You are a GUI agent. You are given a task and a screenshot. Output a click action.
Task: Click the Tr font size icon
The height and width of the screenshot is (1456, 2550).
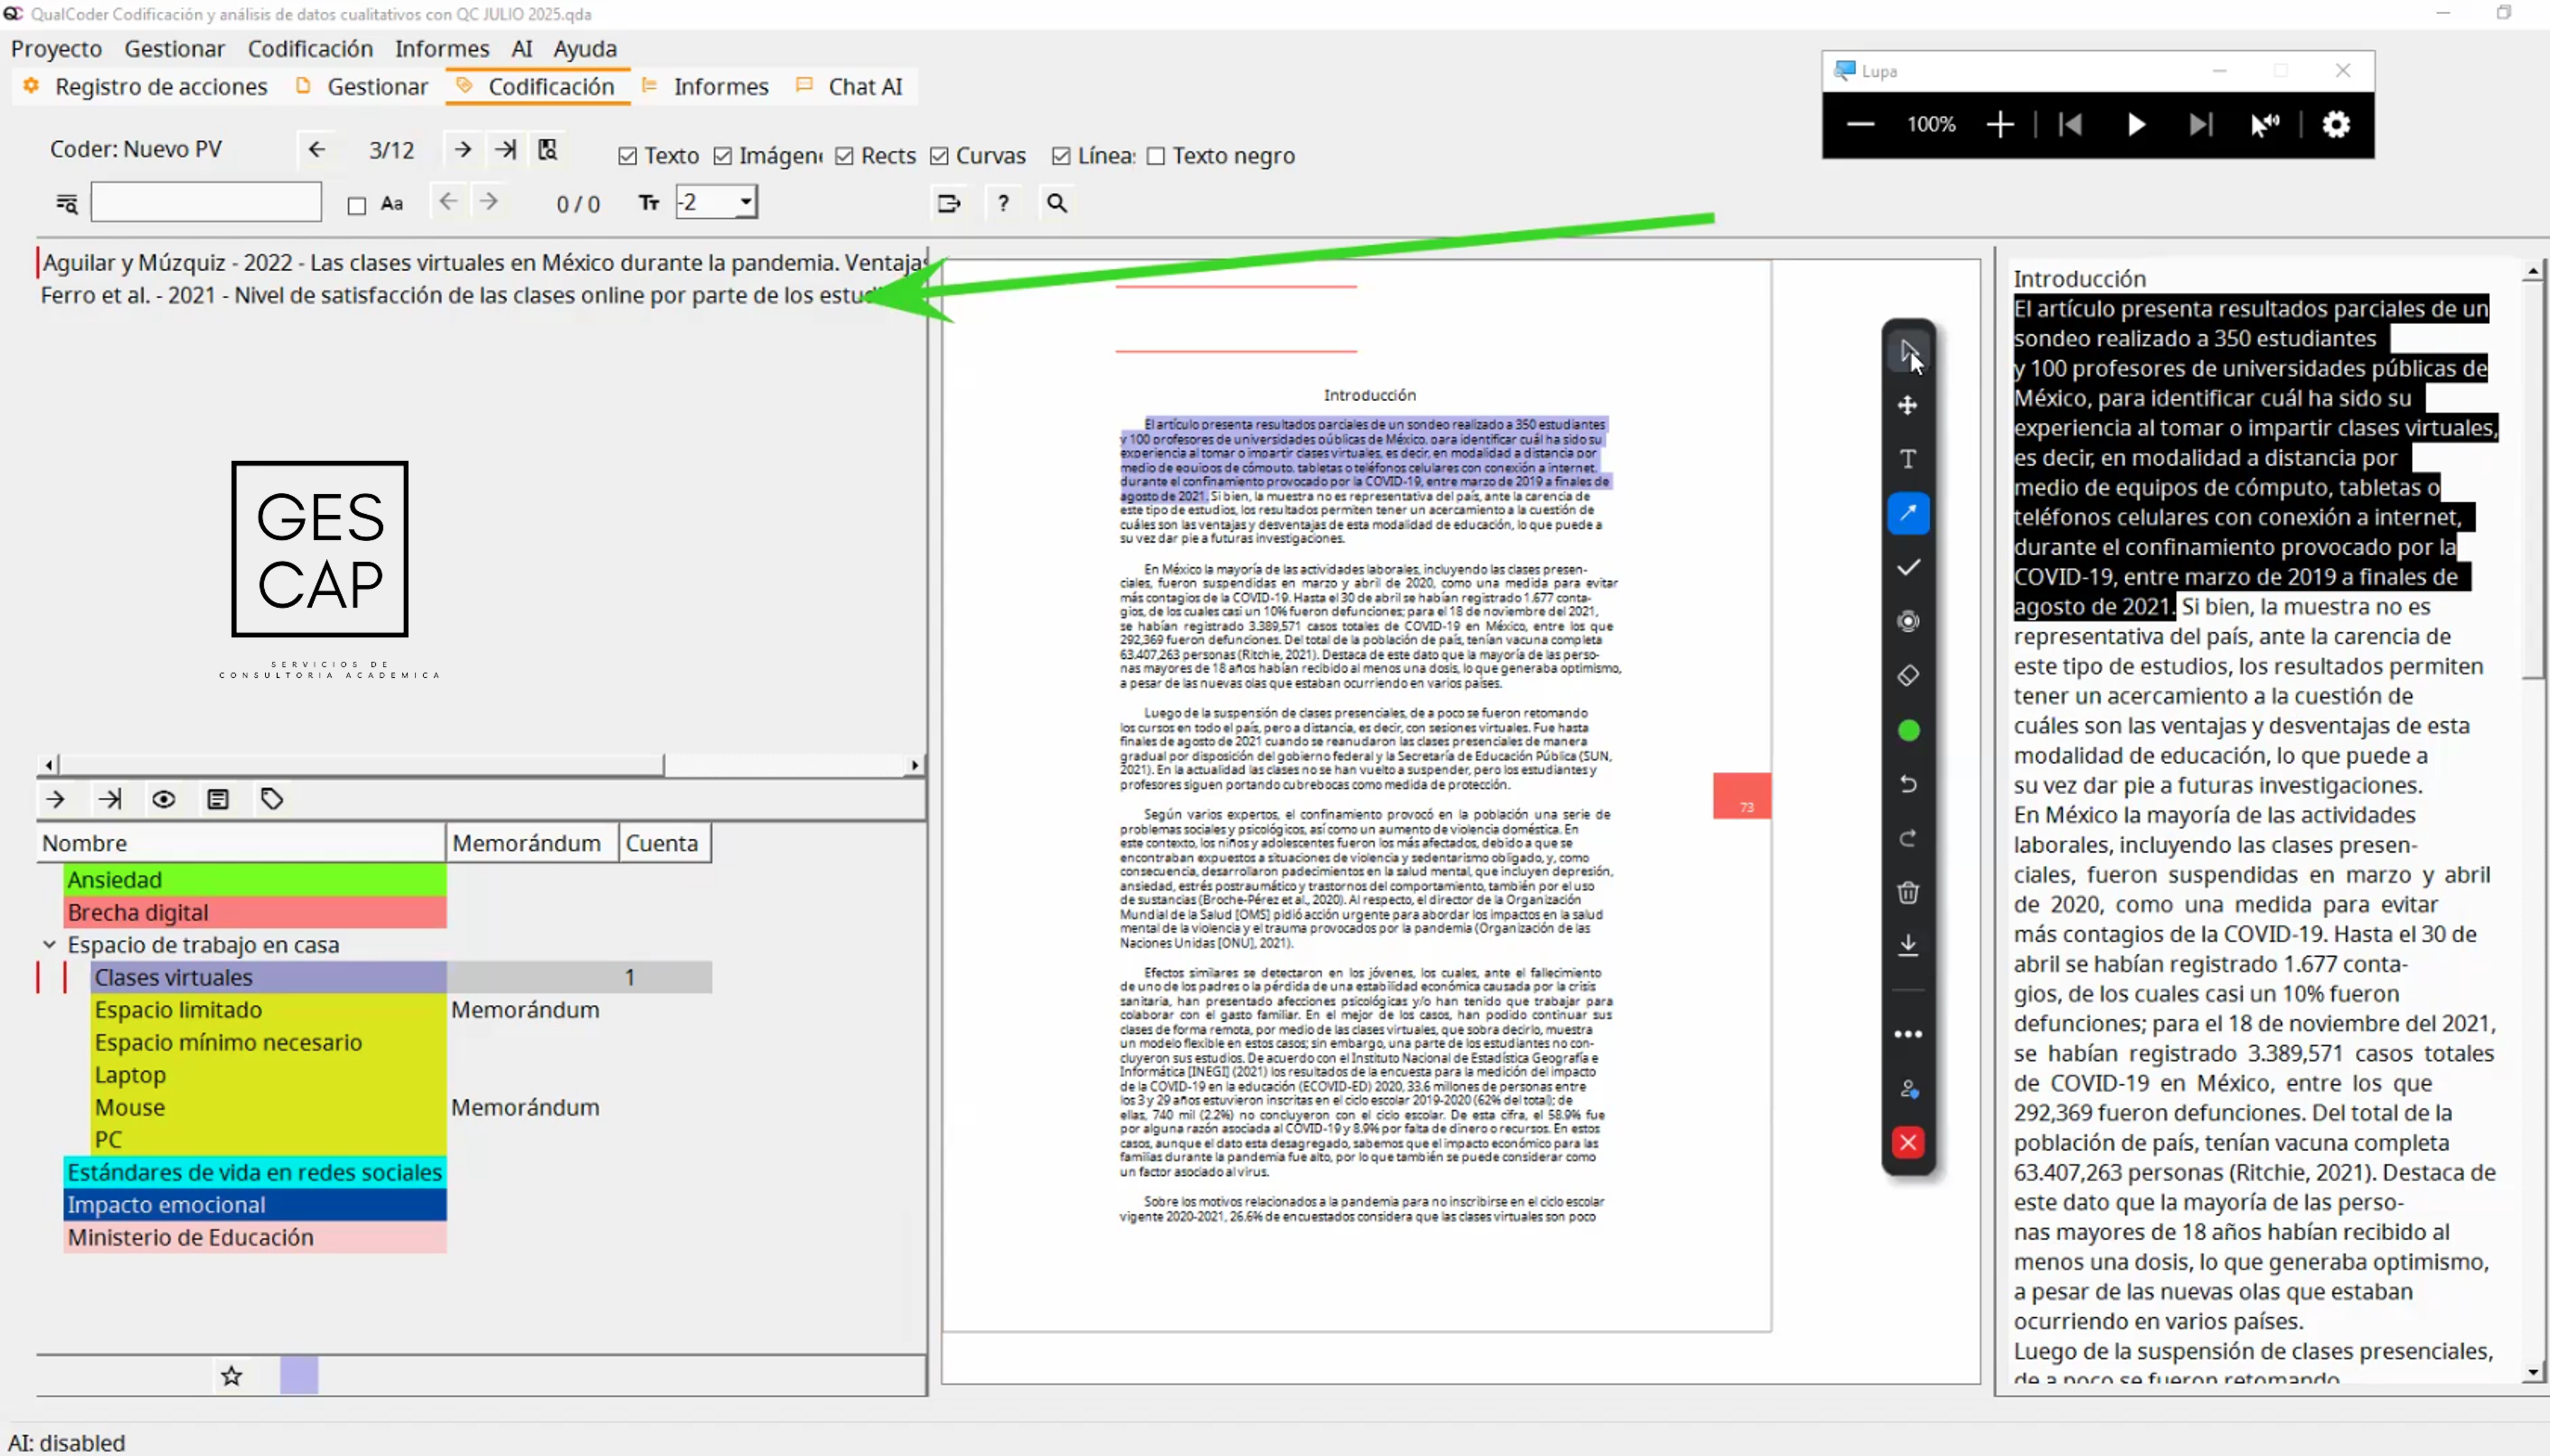[x=649, y=203]
